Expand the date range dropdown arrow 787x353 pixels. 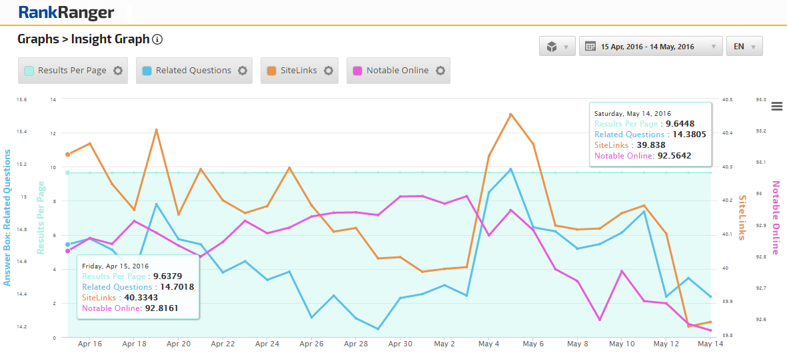(x=713, y=47)
